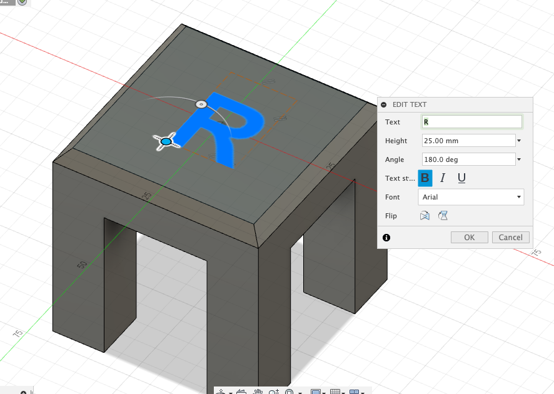Open the Angle value dropdown arrow
Screen dimensions: 554x394
point(519,159)
